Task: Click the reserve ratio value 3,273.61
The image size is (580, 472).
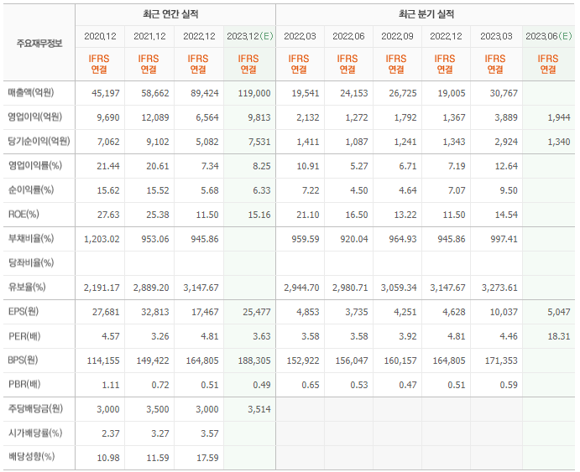Action: pyautogui.click(x=499, y=288)
